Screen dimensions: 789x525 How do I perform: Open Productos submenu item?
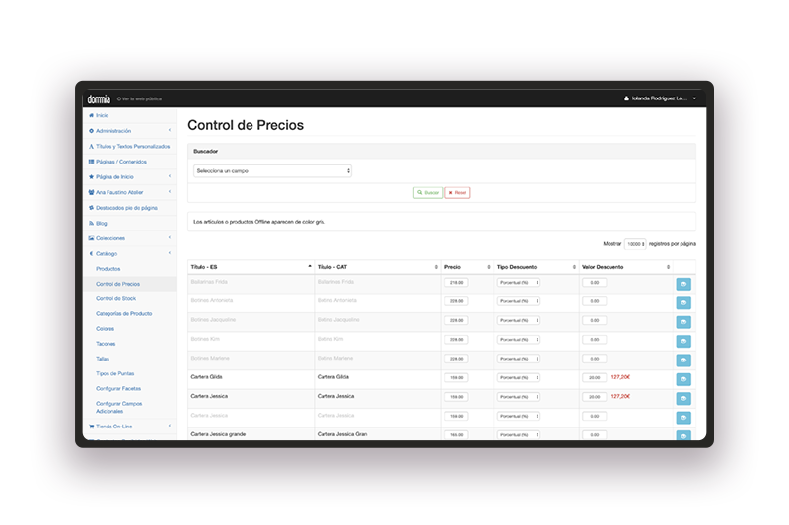(108, 269)
